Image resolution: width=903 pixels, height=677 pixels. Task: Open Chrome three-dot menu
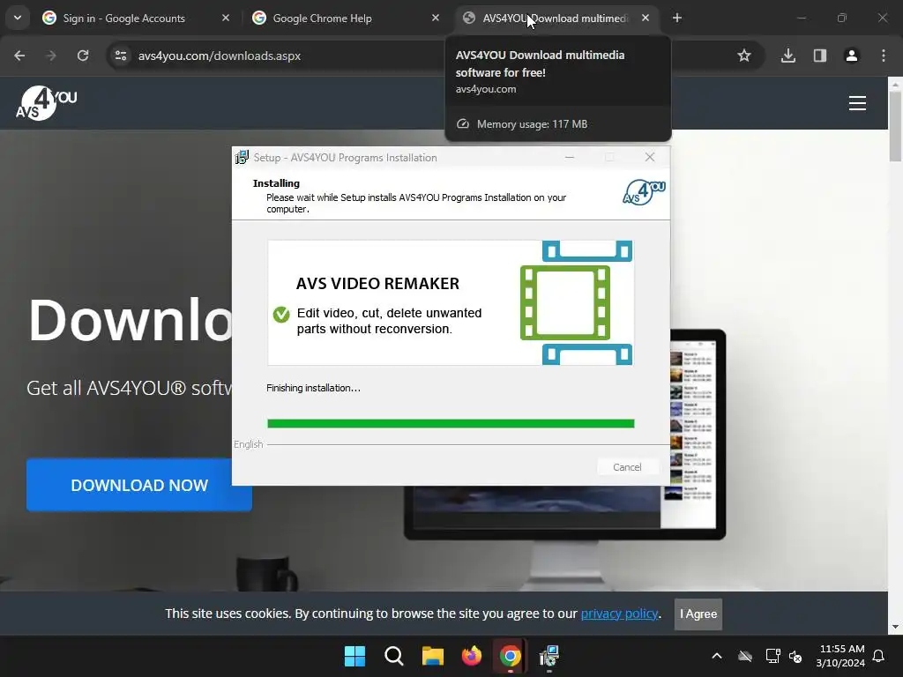[x=884, y=56]
